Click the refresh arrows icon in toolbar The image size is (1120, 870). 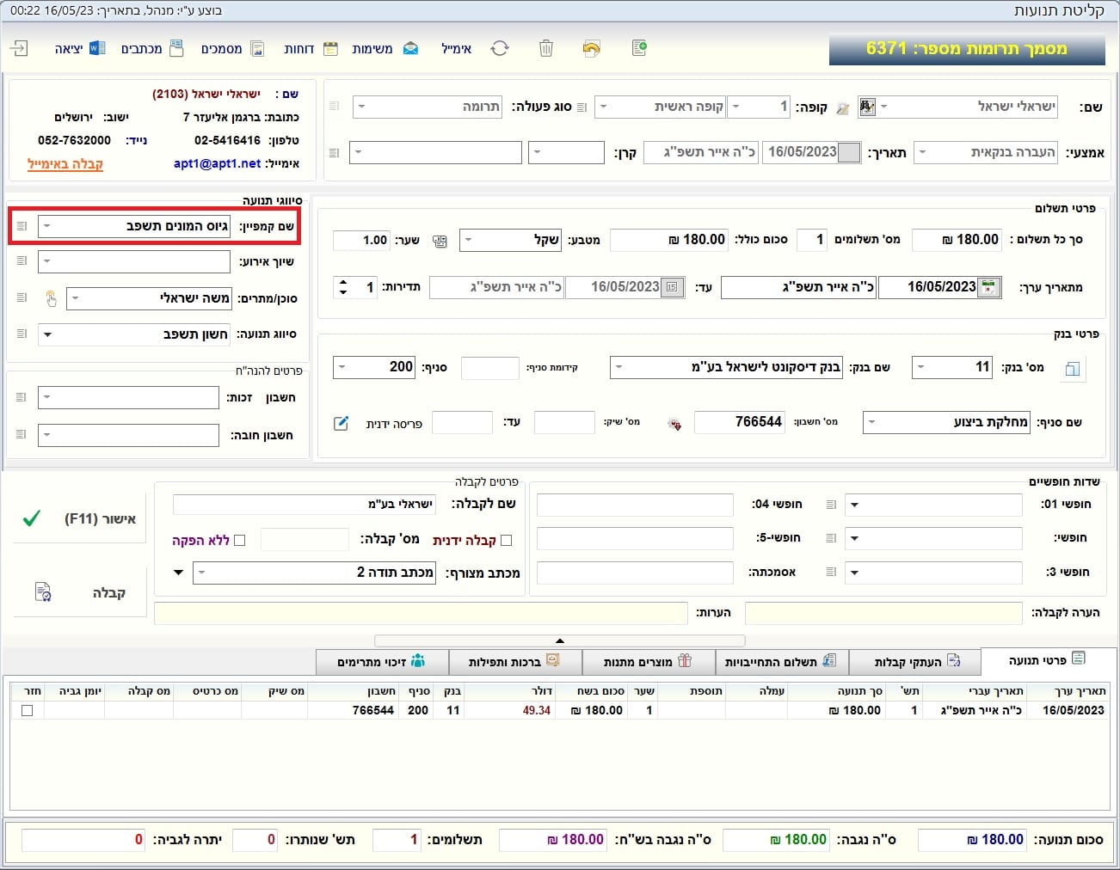coord(500,48)
